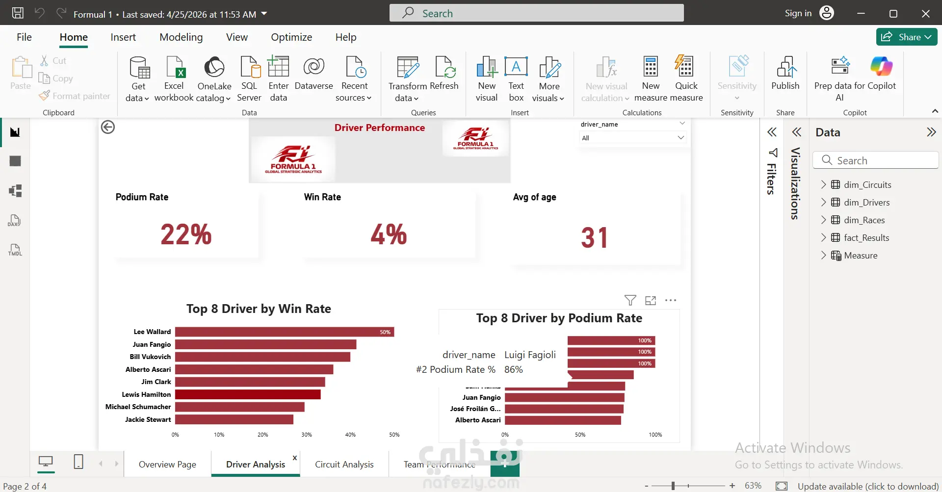Expand the dim_Races table
The width and height of the screenshot is (942, 492).
pyautogui.click(x=823, y=220)
